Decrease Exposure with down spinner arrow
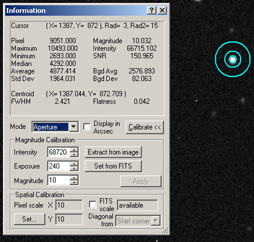254x242 pixels. pyautogui.click(x=74, y=169)
